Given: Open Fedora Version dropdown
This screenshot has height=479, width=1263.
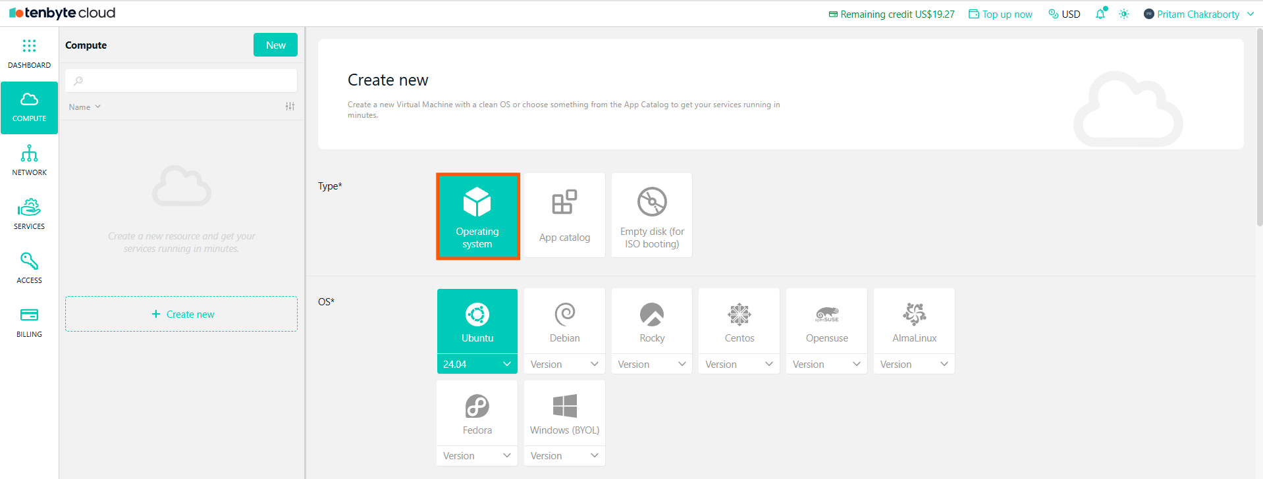Looking at the screenshot, I should [x=477, y=456].
